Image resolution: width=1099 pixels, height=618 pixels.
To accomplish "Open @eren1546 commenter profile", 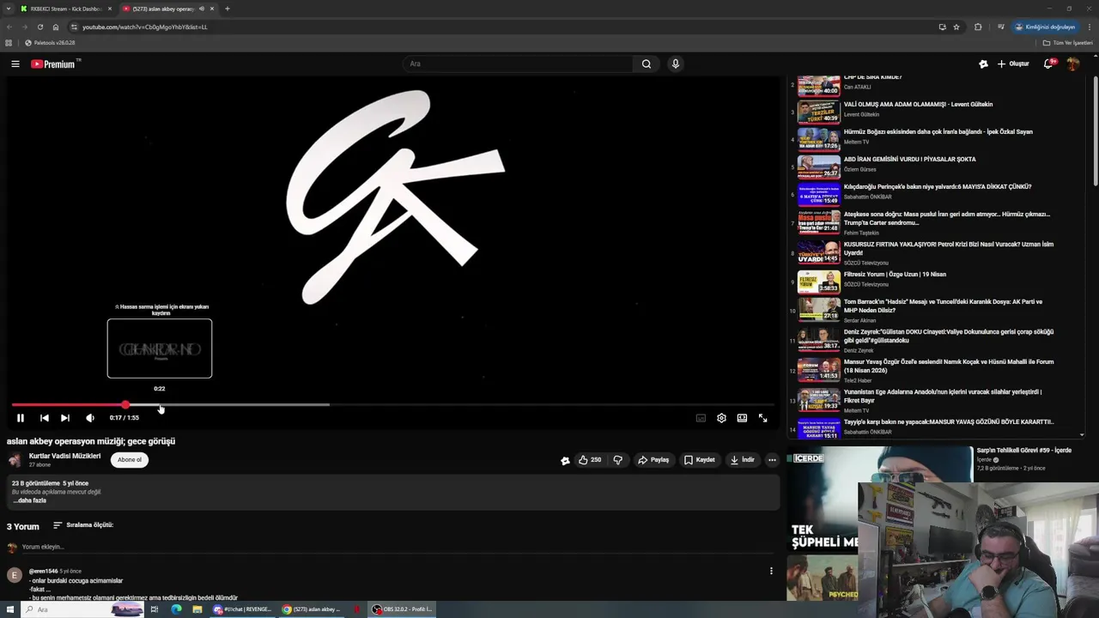I will coord(43,571).
